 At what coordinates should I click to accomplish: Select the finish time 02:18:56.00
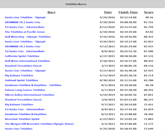[128, 37]
